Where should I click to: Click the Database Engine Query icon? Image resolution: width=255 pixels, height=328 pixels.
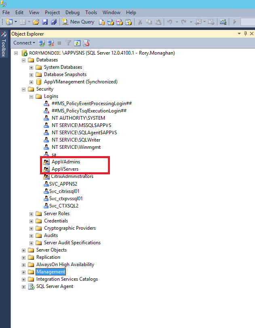pos(102,22)
